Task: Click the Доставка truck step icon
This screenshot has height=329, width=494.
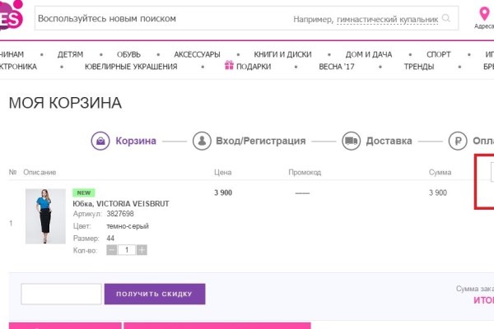Action: pyautogui.click(x=352, y=141)
